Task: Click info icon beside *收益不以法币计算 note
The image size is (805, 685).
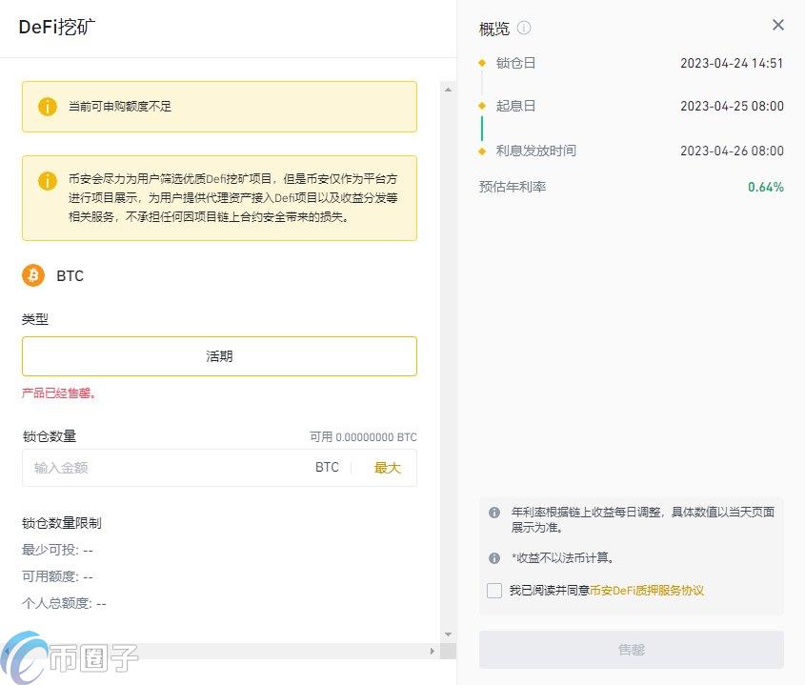Action: 493,557
